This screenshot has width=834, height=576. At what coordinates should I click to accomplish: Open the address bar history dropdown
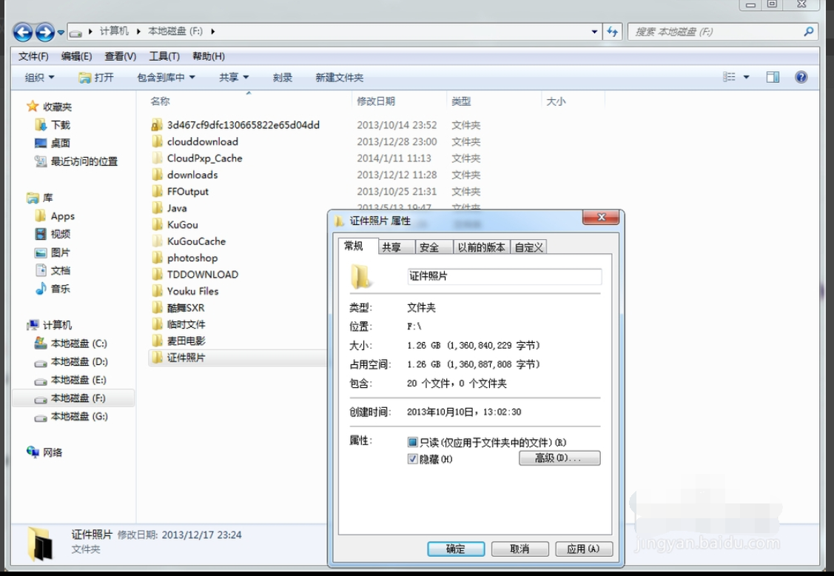595,31
